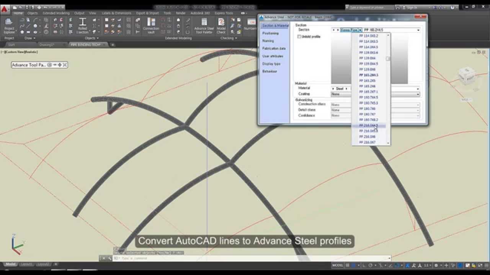Select PP 216.3X7 in the section list
Viewport: 490px width, 275px height.
coord(367,142)
